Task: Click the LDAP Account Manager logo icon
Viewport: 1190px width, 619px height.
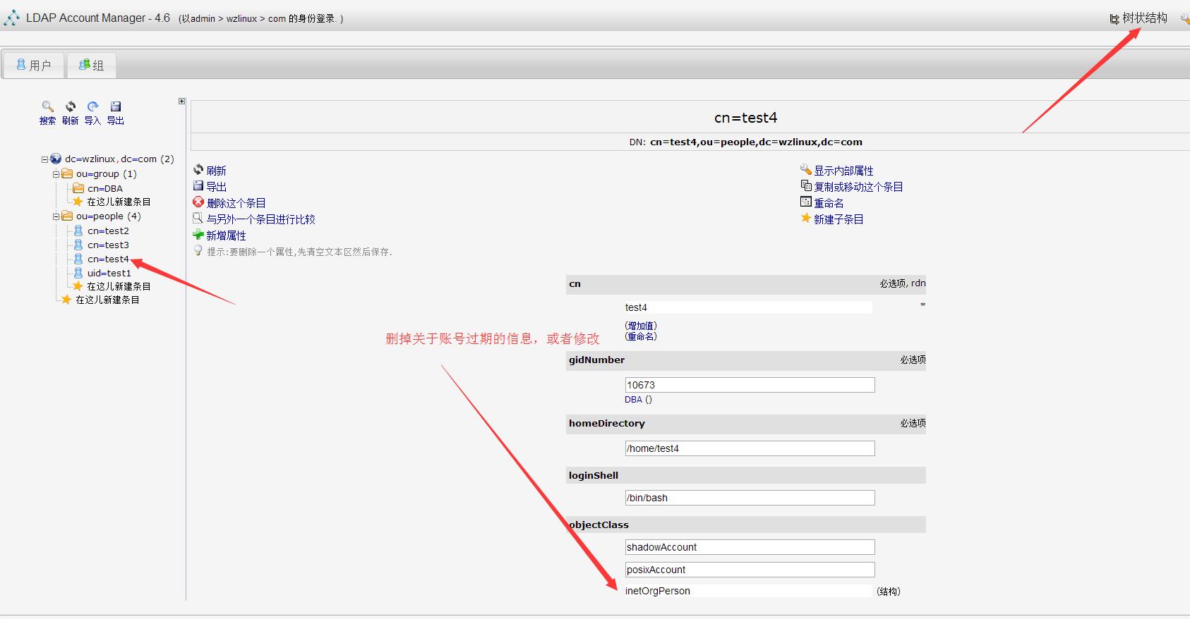Action: click(x=12, y=18)
